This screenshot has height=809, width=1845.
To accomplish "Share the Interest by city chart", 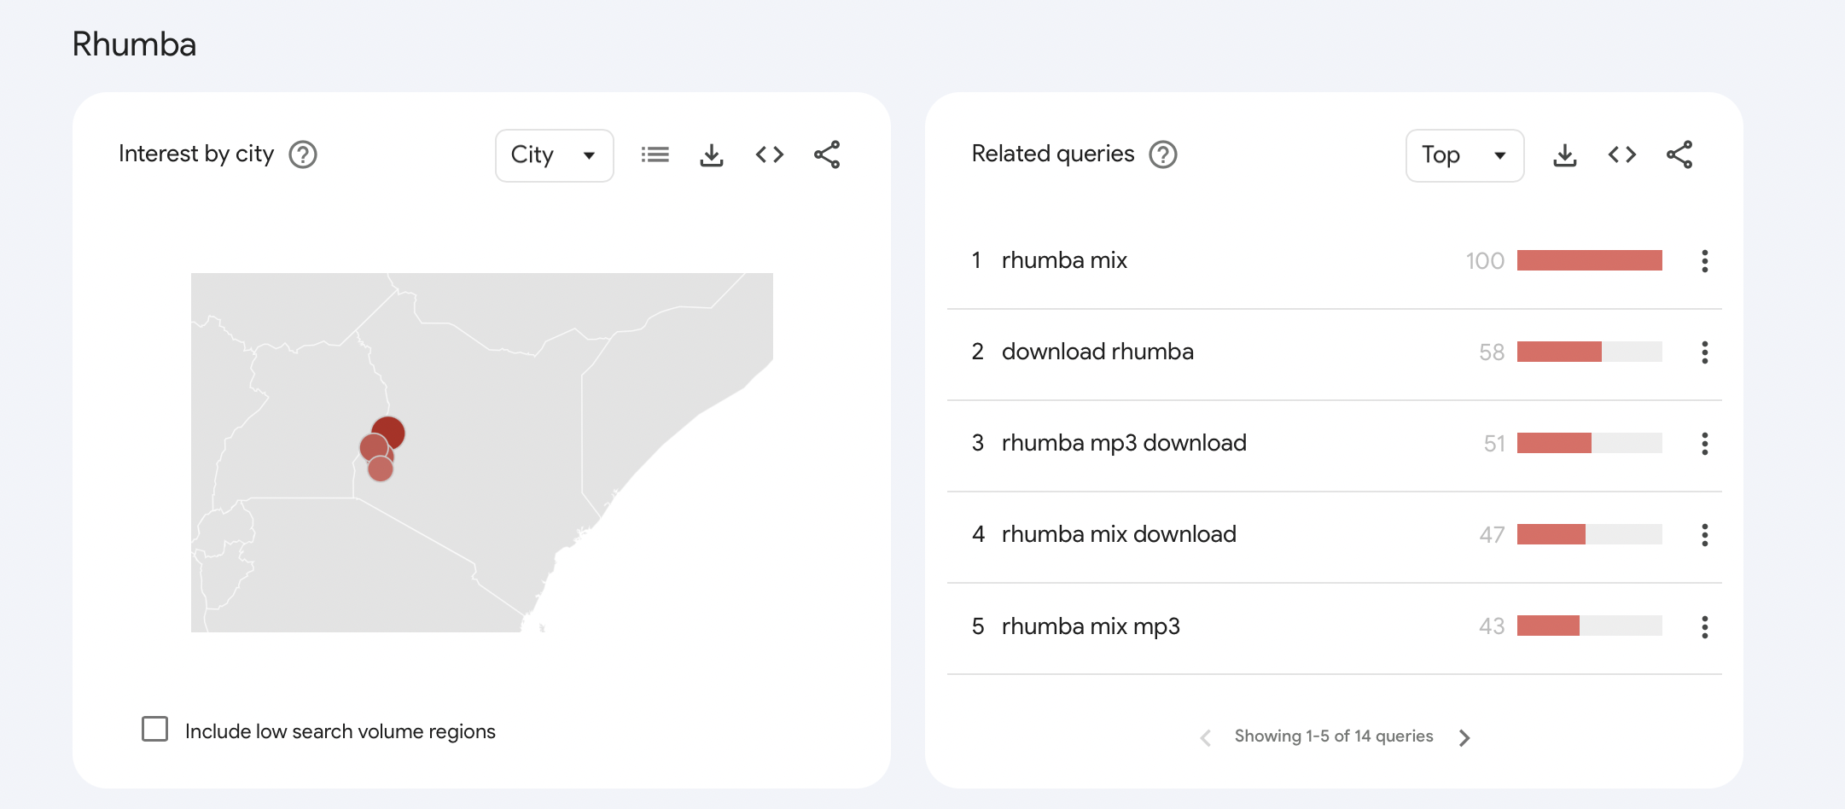I will (827, 154).
